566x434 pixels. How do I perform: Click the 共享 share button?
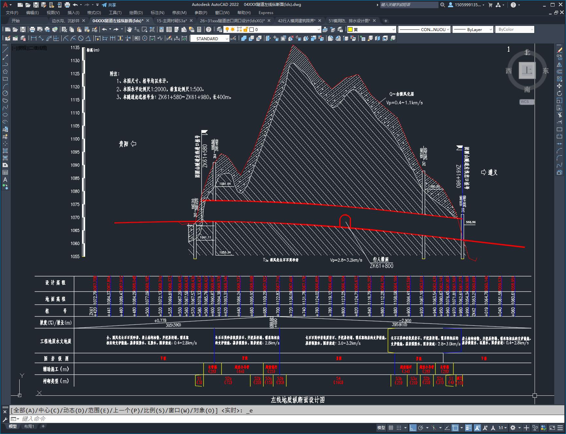pos(109,5)
